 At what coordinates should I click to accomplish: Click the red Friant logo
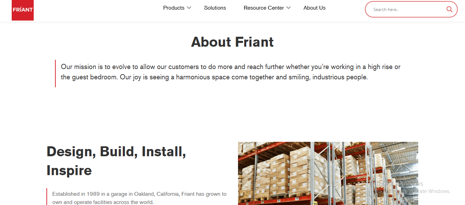[23, 10]
